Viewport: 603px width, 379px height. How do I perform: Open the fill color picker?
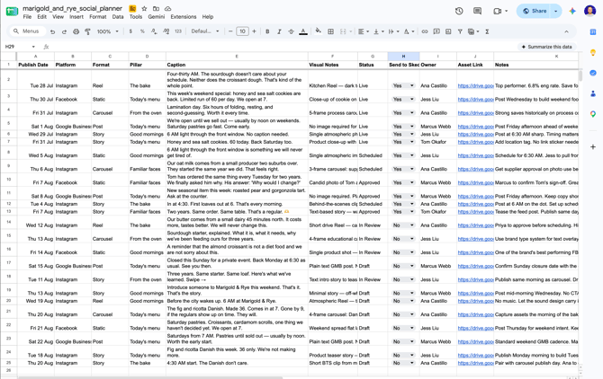(318, 31)
